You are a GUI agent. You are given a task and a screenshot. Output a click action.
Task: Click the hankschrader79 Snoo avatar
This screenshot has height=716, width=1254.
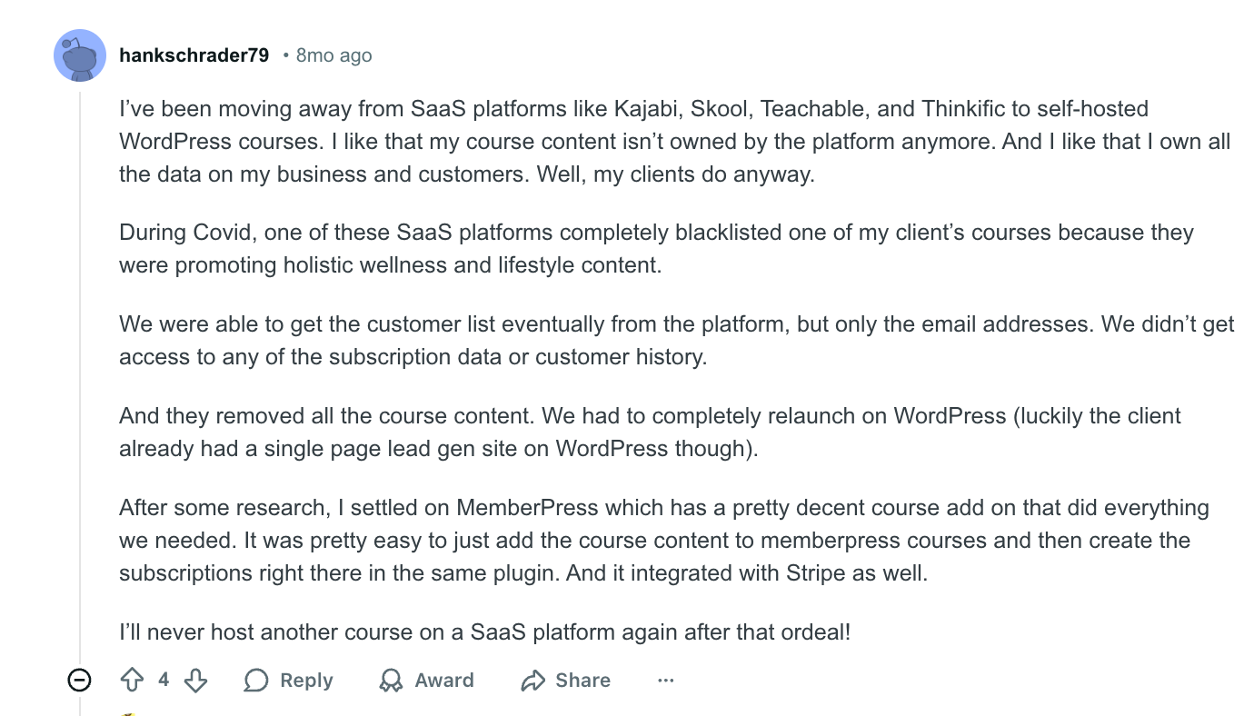tap(80, 55)
